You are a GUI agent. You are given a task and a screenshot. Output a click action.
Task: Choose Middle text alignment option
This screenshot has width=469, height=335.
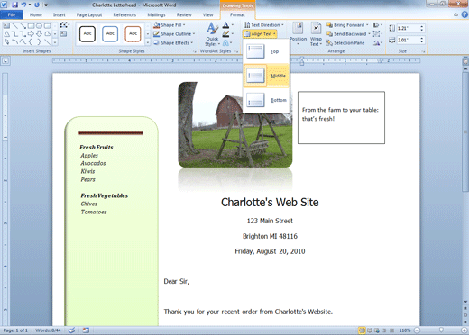(x=266, y=76)
